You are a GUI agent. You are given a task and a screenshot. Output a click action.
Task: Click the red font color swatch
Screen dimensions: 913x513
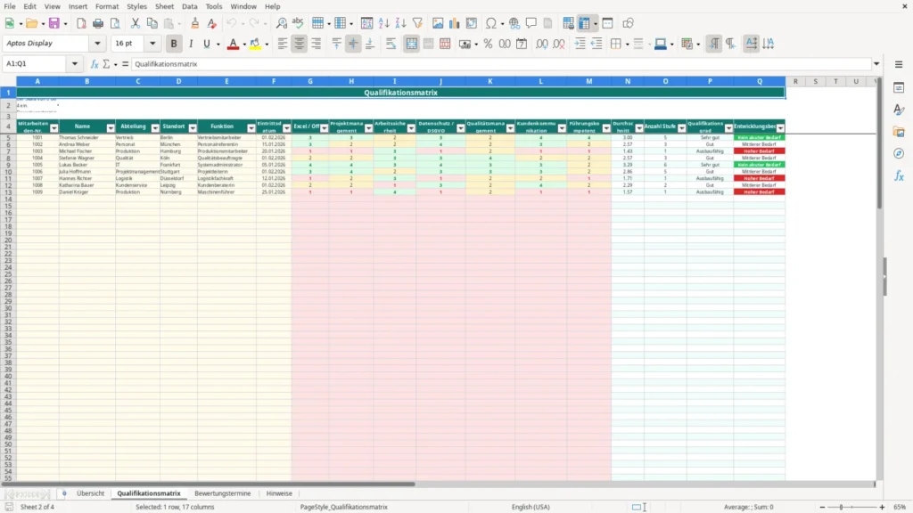pos(233,44)
